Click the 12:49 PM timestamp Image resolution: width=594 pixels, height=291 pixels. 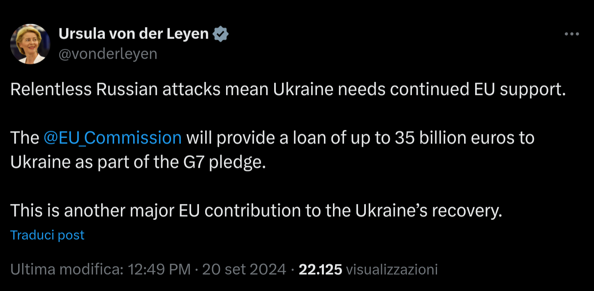[x=160, y=269]
